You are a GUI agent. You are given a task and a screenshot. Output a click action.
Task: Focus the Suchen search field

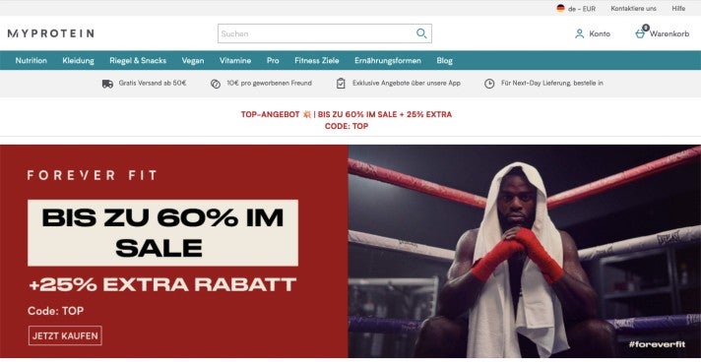click(x=316, y=33)
